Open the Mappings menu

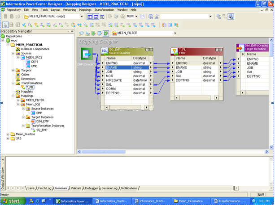85,10
